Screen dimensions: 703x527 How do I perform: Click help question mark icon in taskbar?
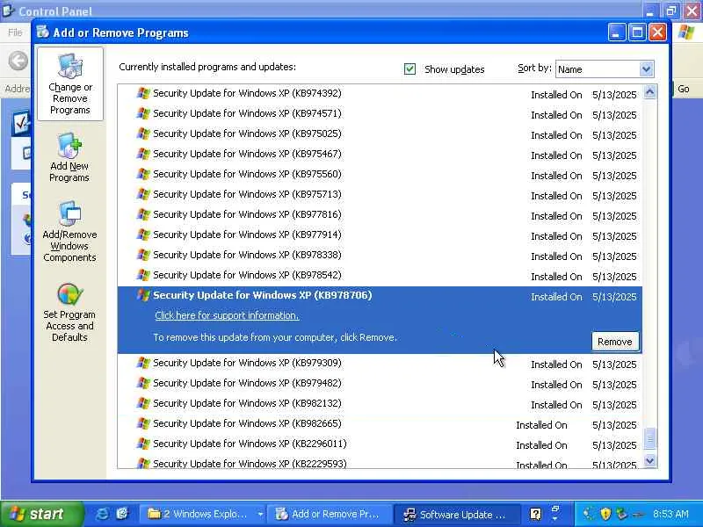coord(535,514)
